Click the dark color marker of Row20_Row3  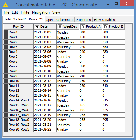[x=6, y=129]
